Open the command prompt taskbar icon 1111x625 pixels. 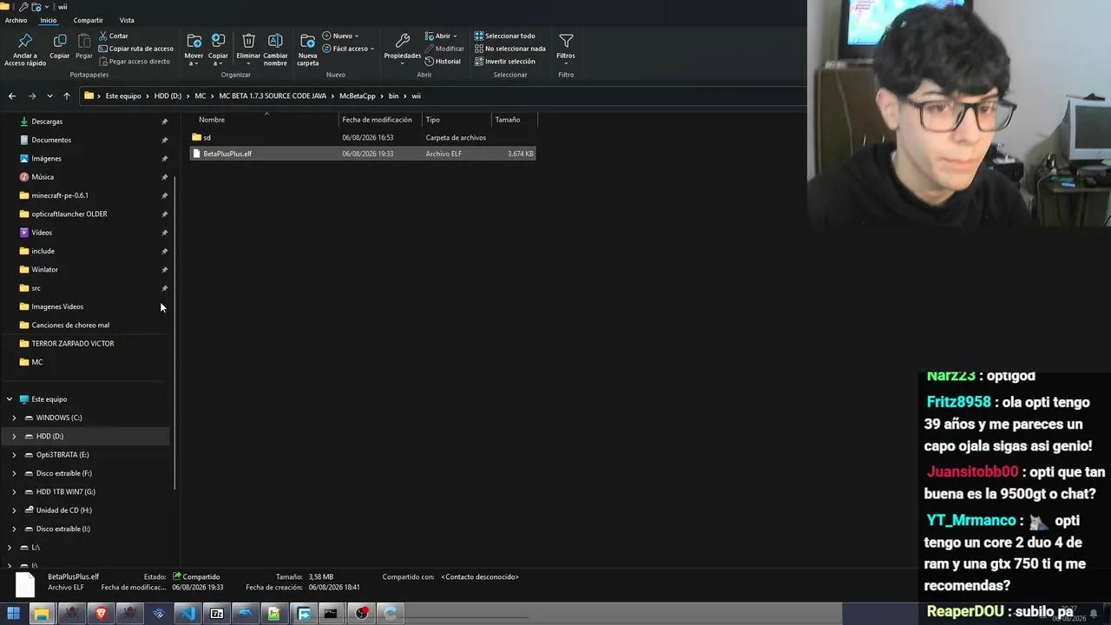[331, 614]
